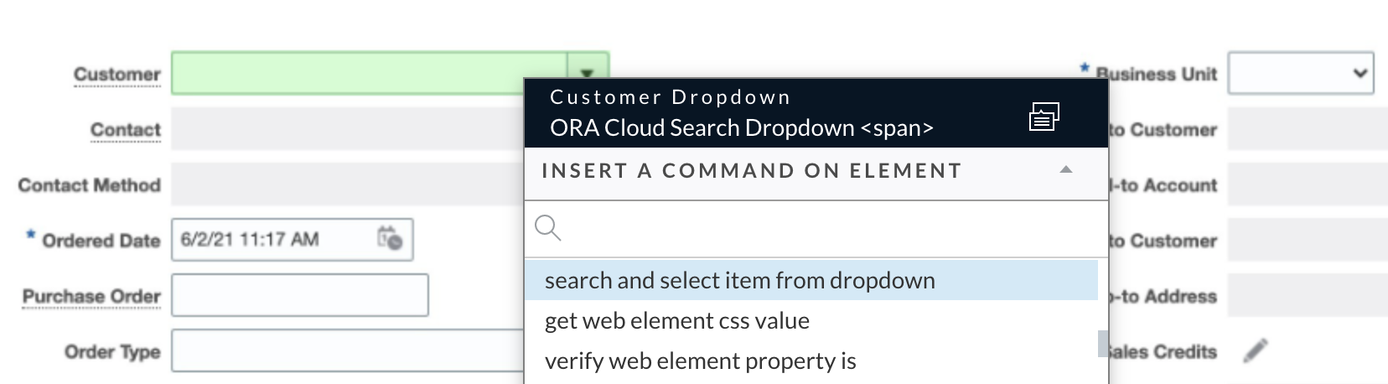Click the command list scrollbar thumb

[x=1102, y=344]
